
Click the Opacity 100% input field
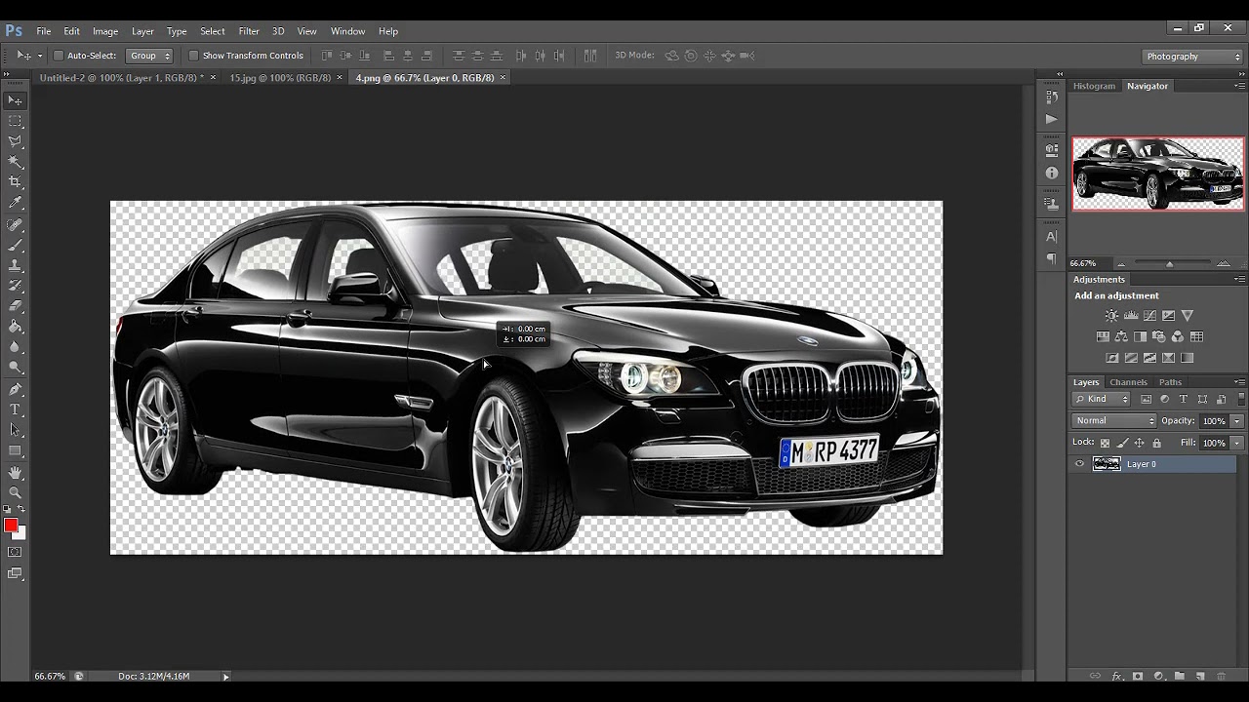click(x=1214, y=421)
